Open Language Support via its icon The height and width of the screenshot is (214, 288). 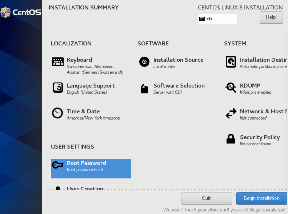click(58, 88)
